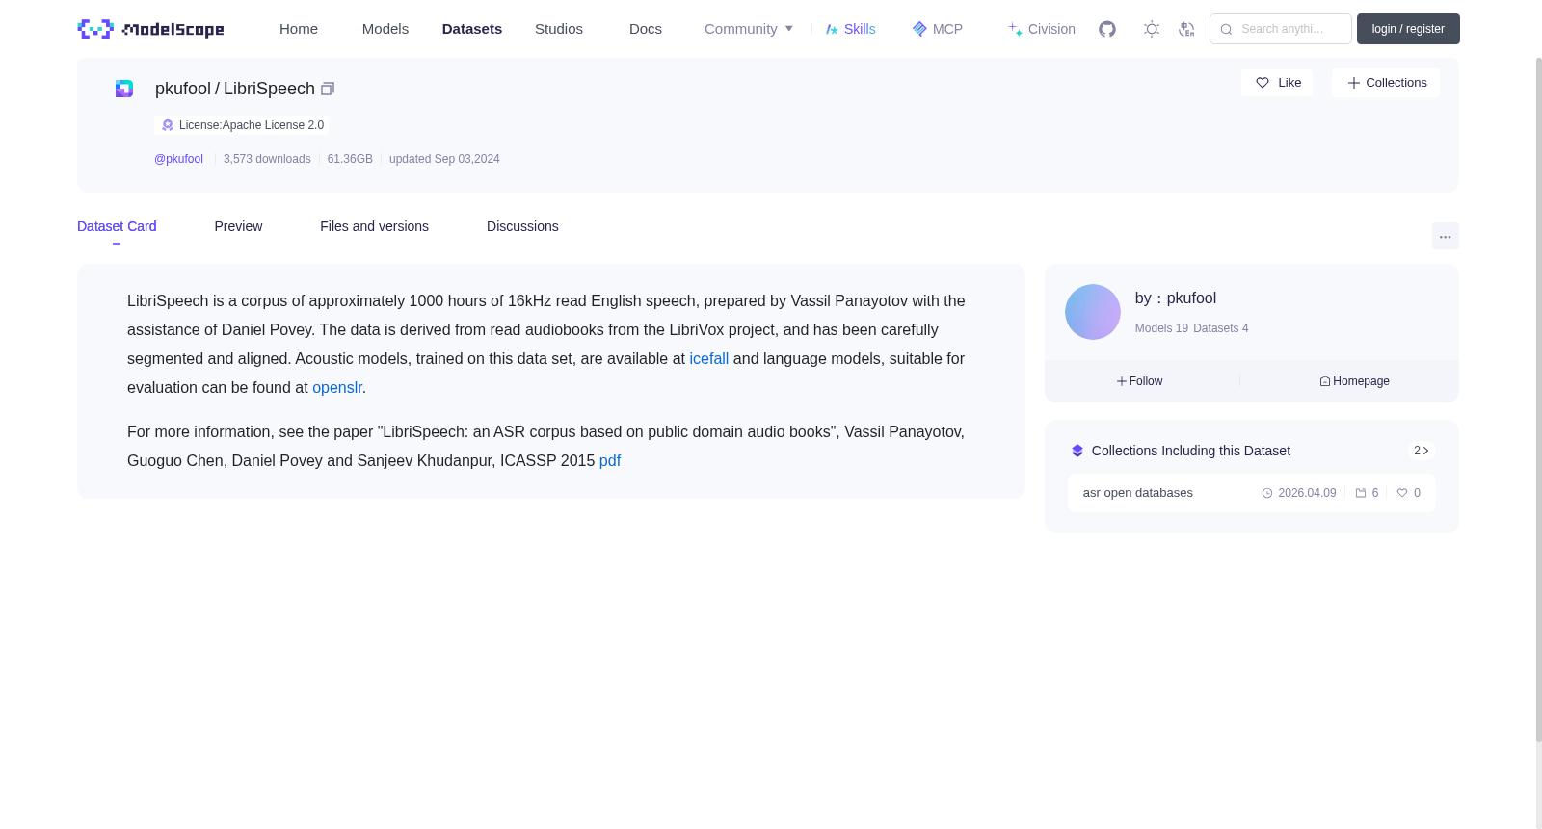1542x829 pixels.
Task: Click the 'updated Sep 03,2024' text
Action: [x=444, y=159]
